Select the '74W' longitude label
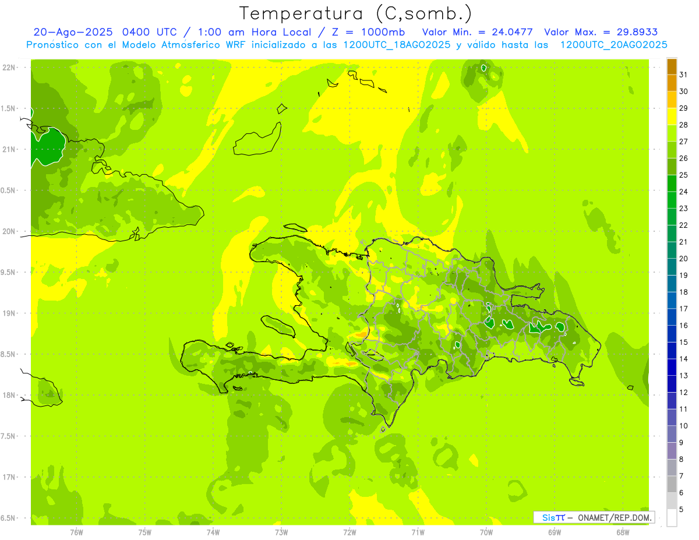 [x=213, y=532]
